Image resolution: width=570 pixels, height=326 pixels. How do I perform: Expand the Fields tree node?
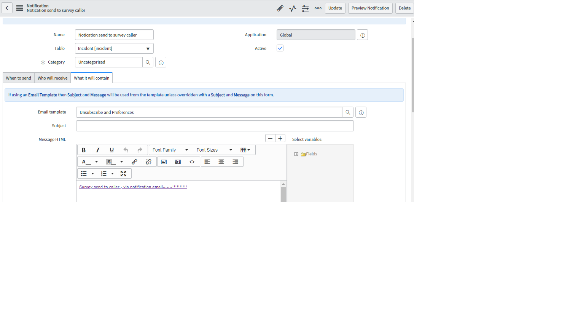point(296,154)
